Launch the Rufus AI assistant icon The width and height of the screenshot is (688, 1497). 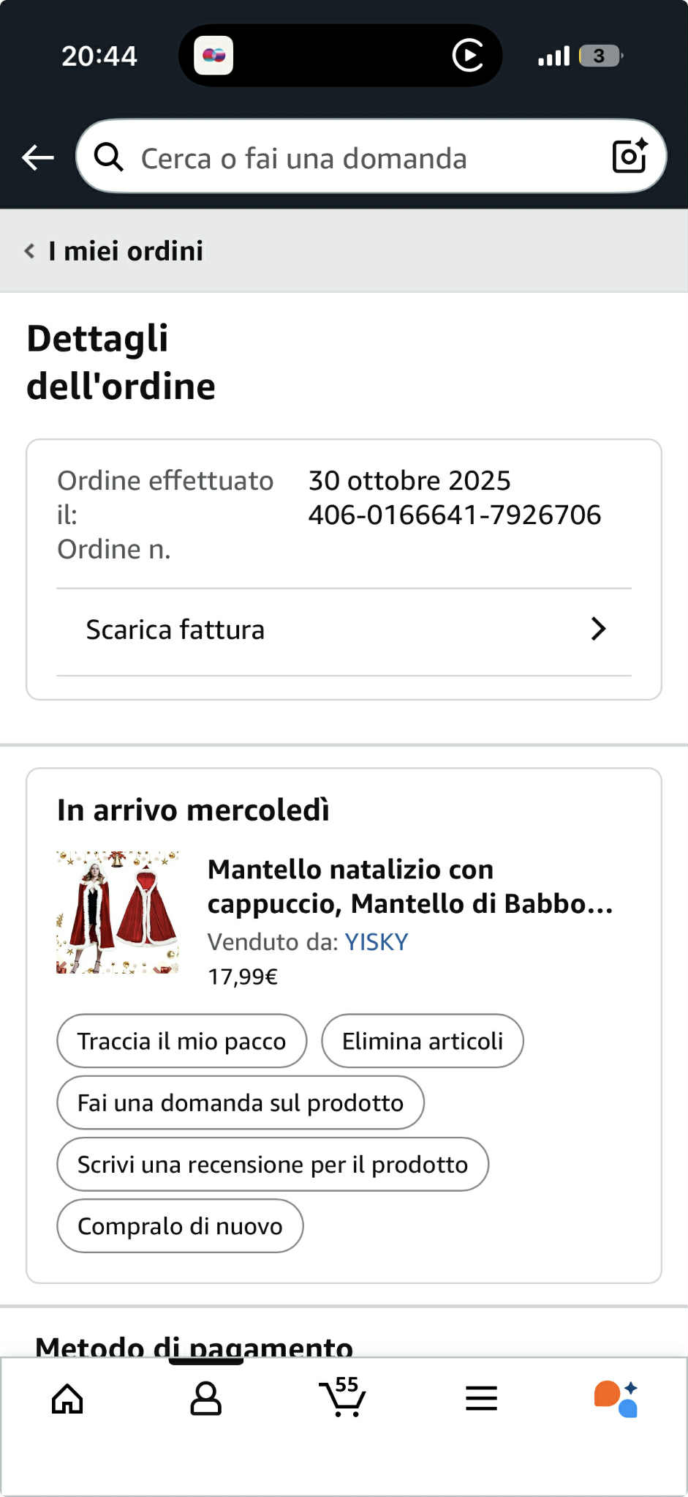pos(616,1399)
